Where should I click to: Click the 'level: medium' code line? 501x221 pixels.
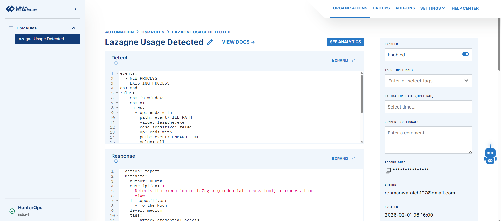(146, 211)
